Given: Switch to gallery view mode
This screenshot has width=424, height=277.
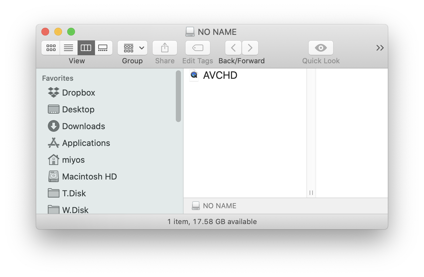Looking at the screenshot, I should [x=103, y=48].
